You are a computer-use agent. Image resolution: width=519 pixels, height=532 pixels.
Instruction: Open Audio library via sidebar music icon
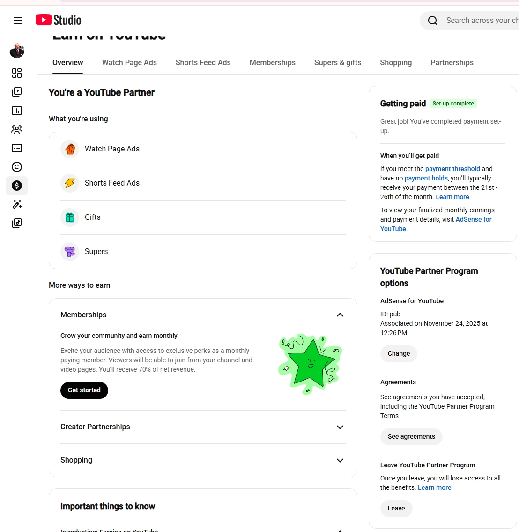17,223
